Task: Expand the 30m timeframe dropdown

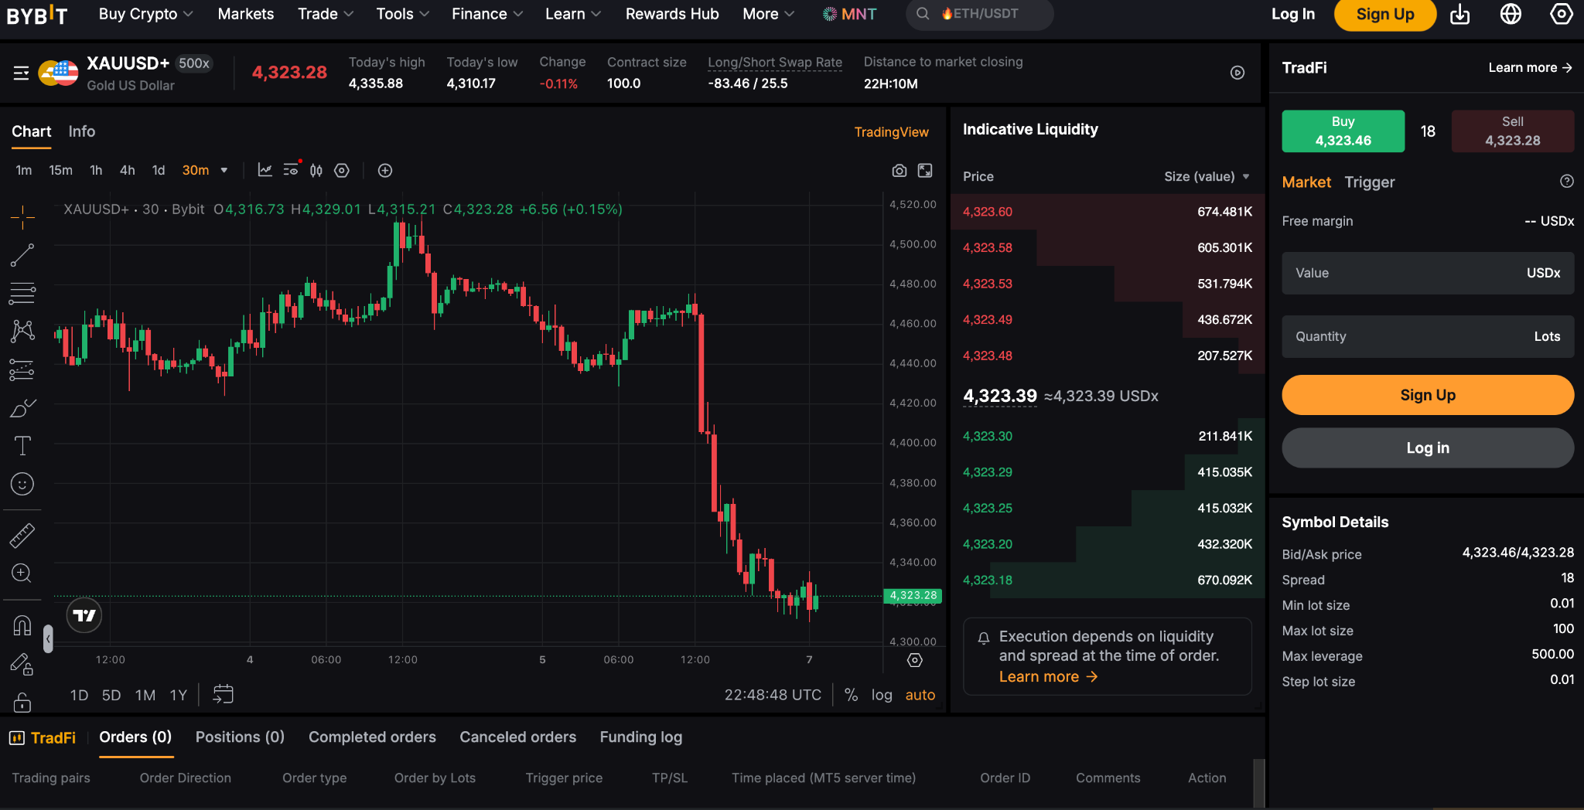Action: tap(224, 170)
